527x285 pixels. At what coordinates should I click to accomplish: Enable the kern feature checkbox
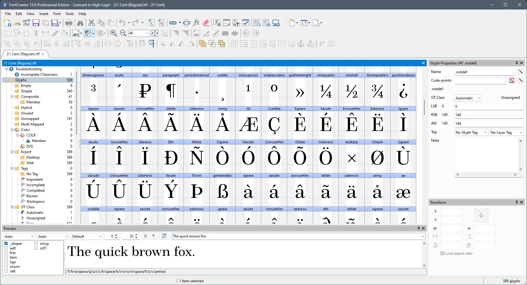tap(6, 257)
